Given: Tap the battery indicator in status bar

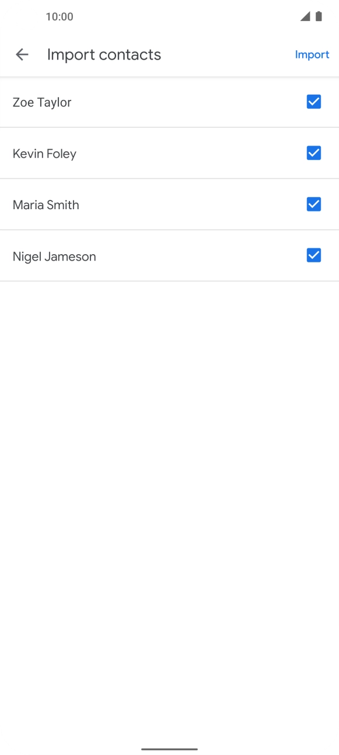Looking at the screenshot, I should tap(319, 17).
